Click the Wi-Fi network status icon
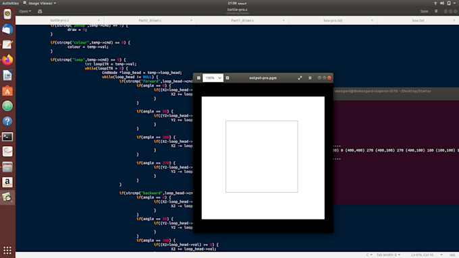The height and width of the screenshot is (258, 459). (435, 3)
